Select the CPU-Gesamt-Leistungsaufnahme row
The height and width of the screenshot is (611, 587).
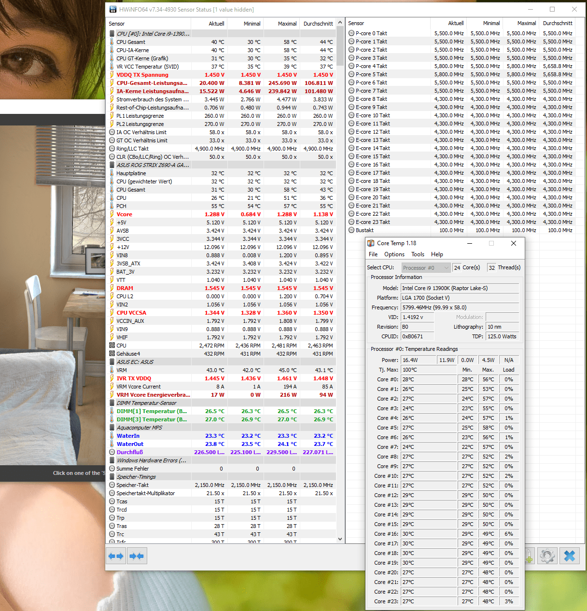click(x=221, y=83)
